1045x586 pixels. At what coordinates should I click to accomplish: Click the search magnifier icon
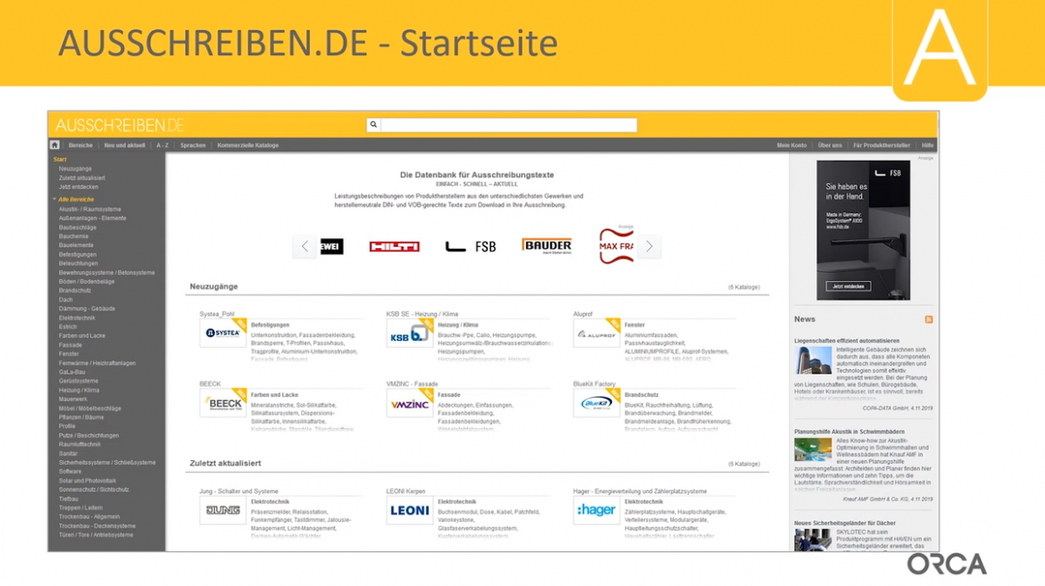pos(374,125)
